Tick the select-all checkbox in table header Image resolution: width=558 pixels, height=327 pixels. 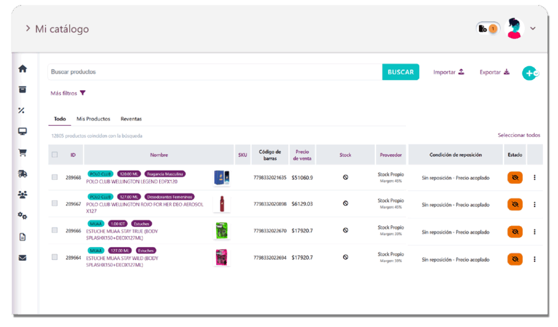pyautogui.click(x=54, y=155)
